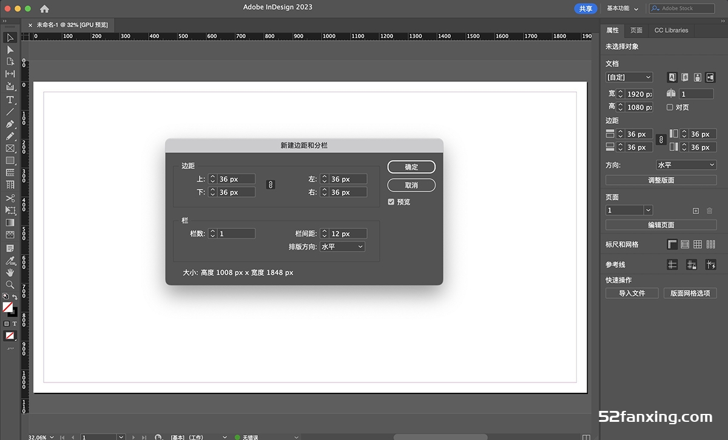The height and width of the screenshot is (440, 728).
Task: Select the Pencil tool
Action: (10, 136)
